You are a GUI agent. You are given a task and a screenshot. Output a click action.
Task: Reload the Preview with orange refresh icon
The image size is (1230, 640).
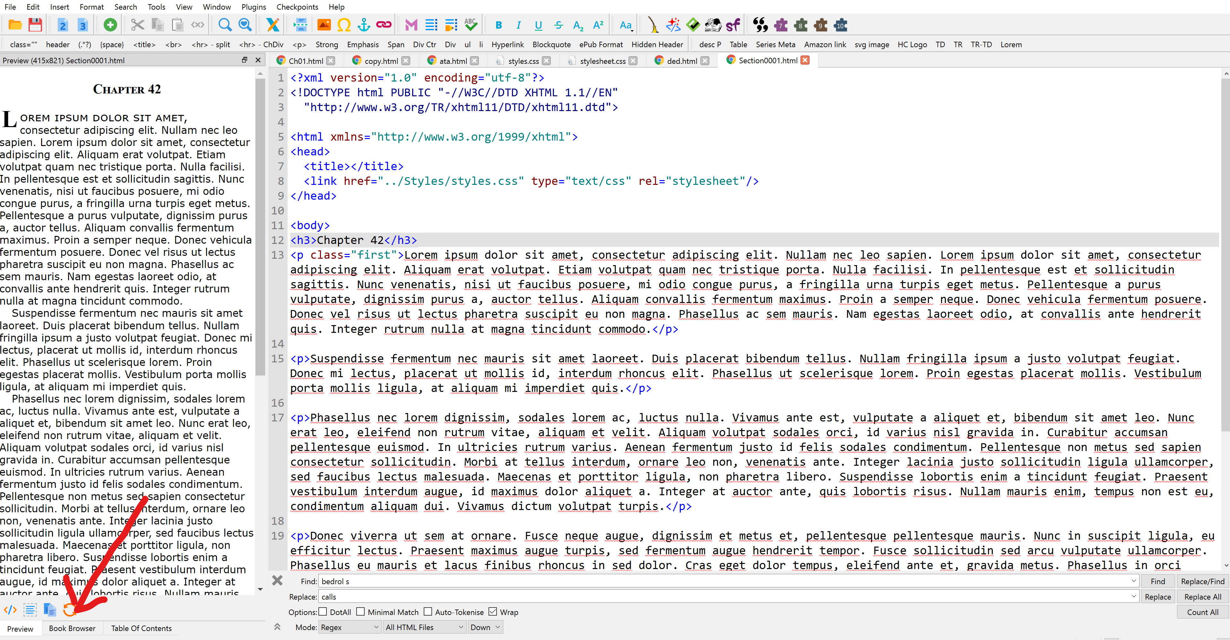tap(70, 610)
